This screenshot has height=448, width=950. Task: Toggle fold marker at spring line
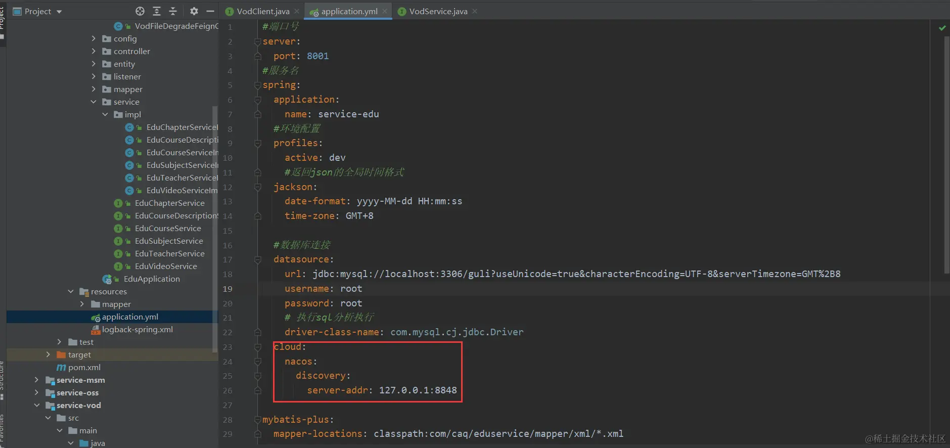point(257,85)
